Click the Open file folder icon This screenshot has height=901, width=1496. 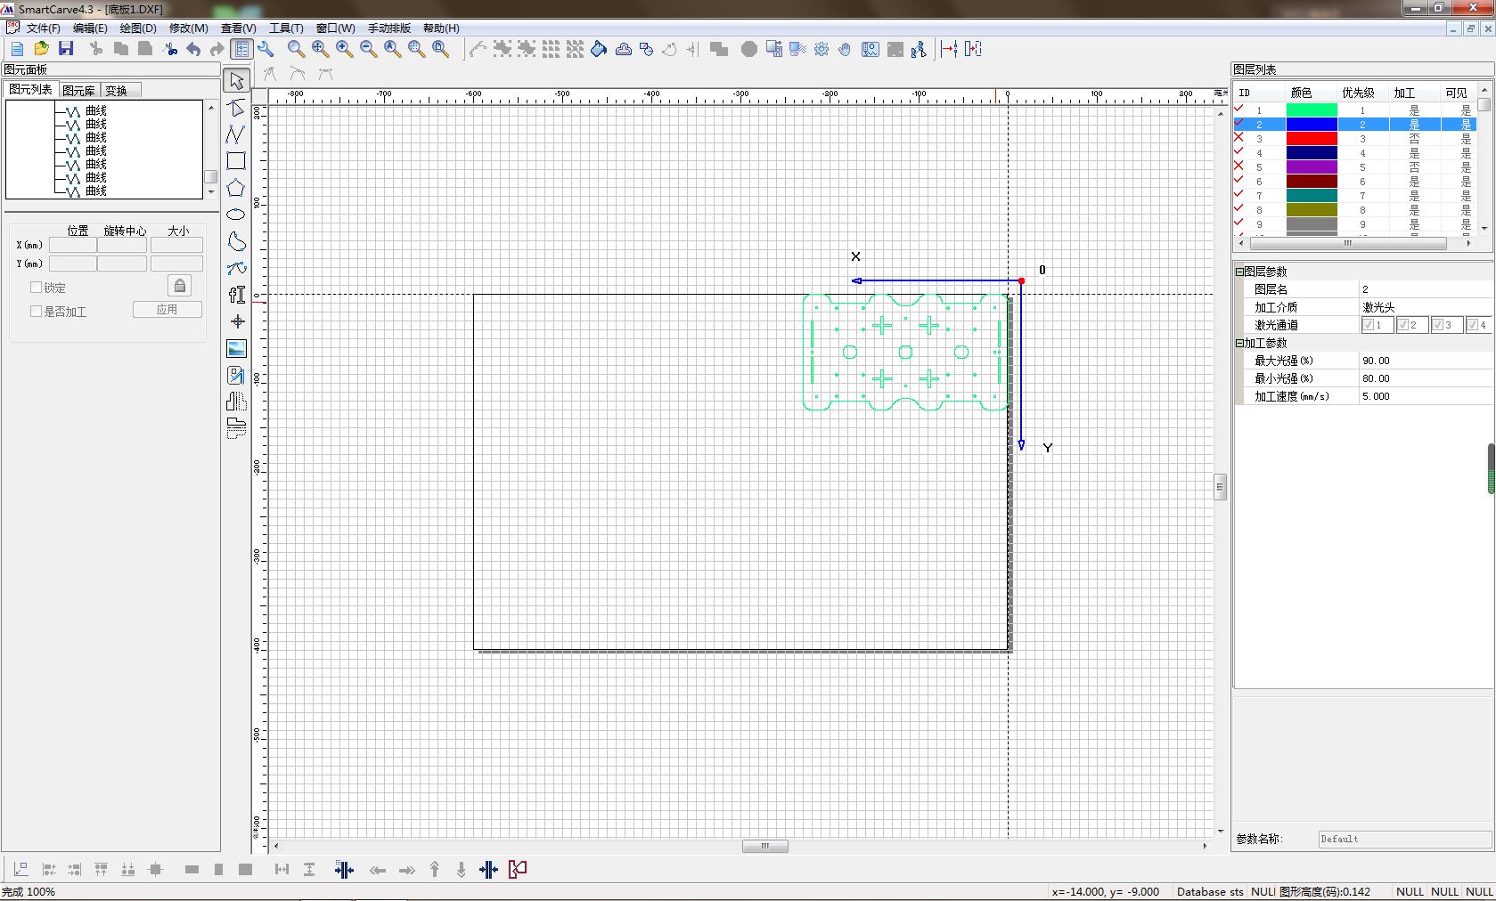41,49
